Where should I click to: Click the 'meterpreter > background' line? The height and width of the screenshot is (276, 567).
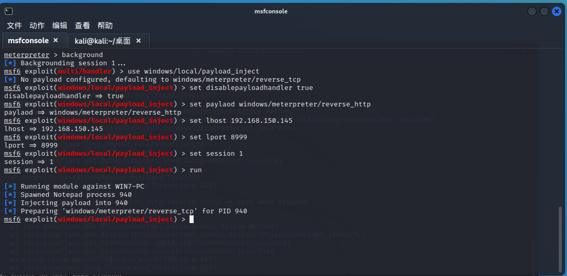click(54, 55)
